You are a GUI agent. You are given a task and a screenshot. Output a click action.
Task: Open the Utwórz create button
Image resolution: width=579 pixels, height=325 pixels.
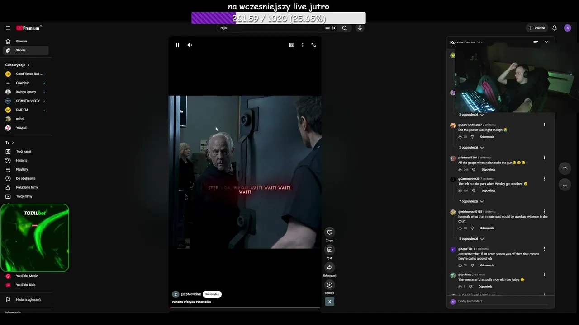pos(536,28)
